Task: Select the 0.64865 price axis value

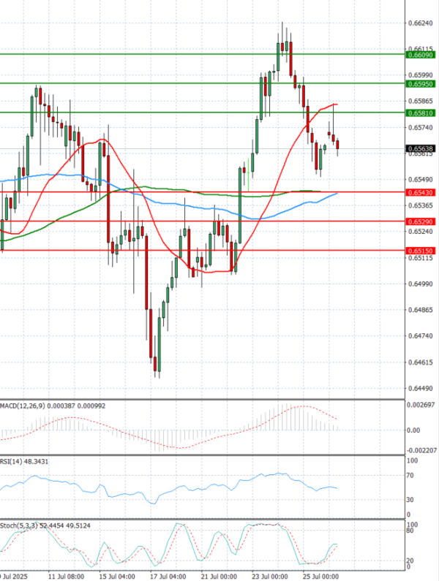Action: (x=421, y=310)
